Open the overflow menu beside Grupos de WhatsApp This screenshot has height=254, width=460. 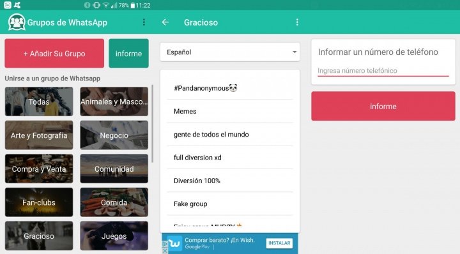[x=144, y=22]
